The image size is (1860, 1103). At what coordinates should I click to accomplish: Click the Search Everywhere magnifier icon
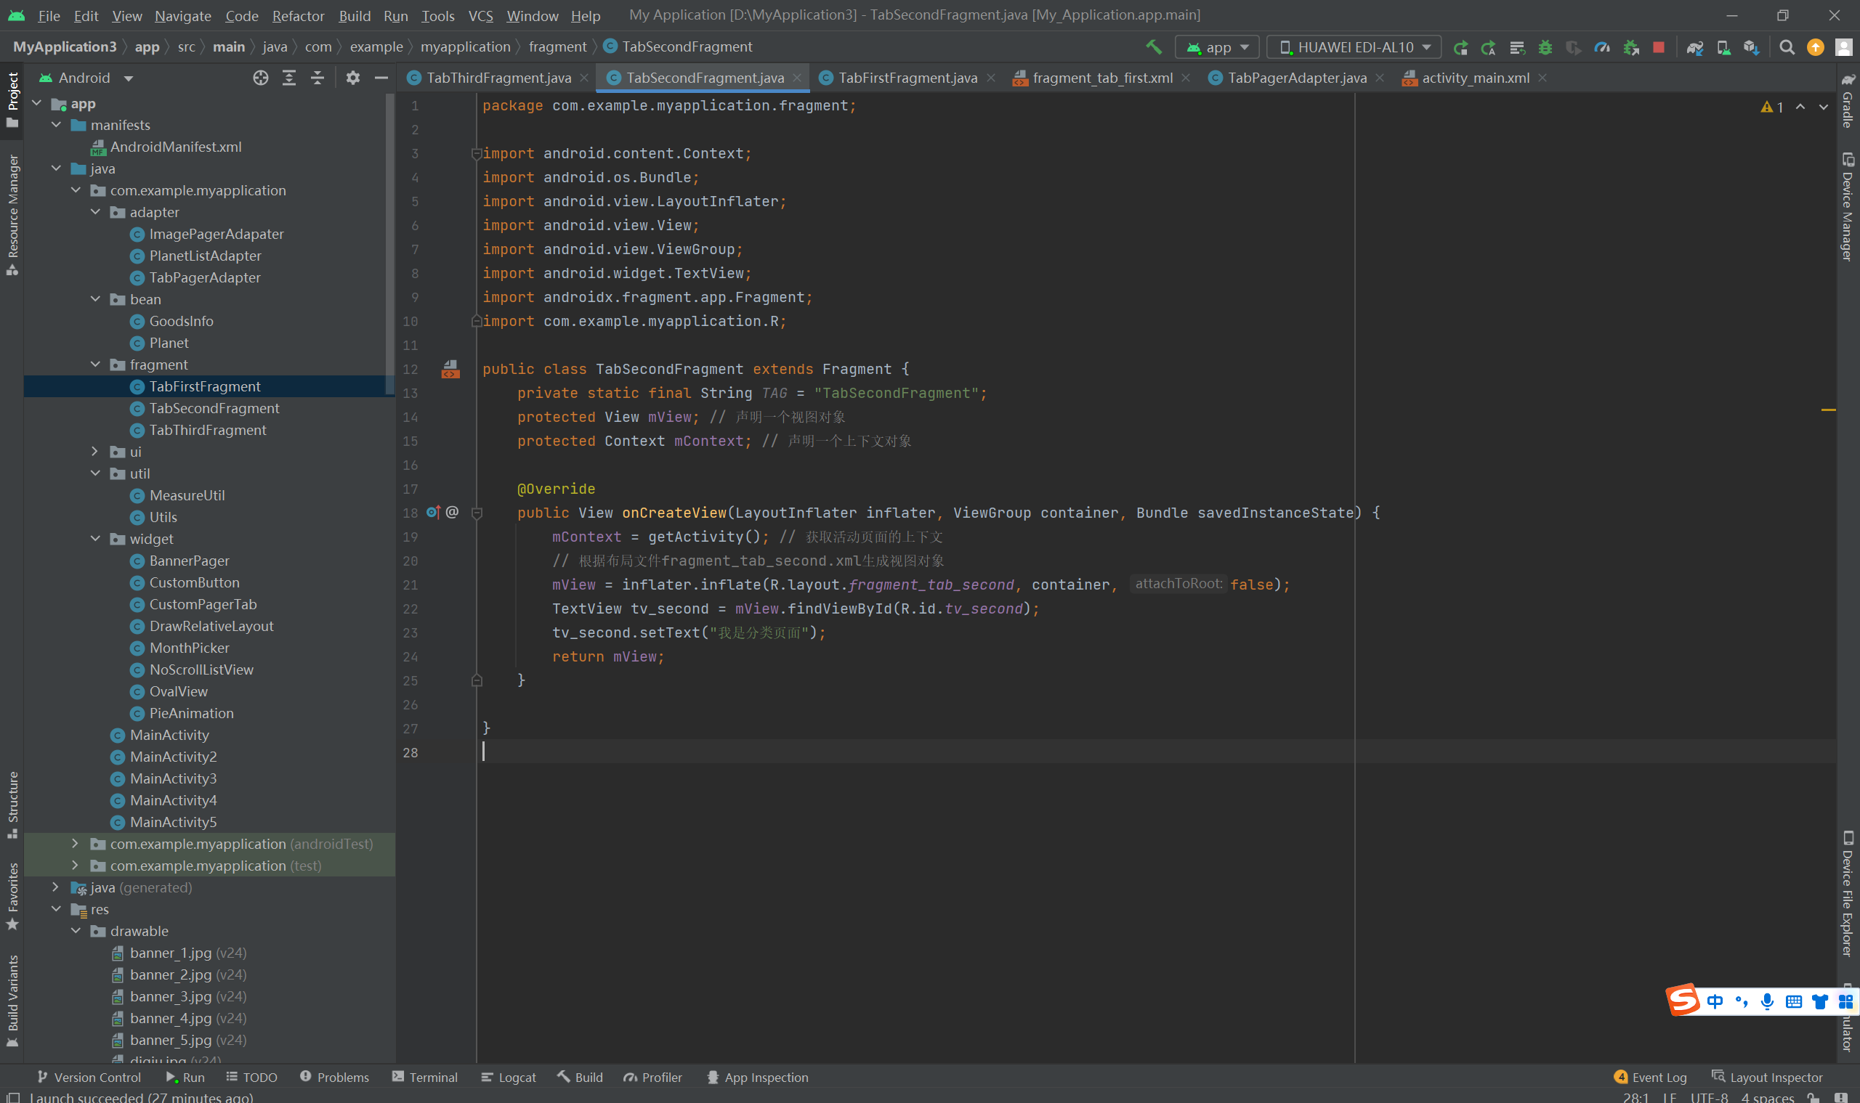pyautogui.click(x=1787, y=46)
